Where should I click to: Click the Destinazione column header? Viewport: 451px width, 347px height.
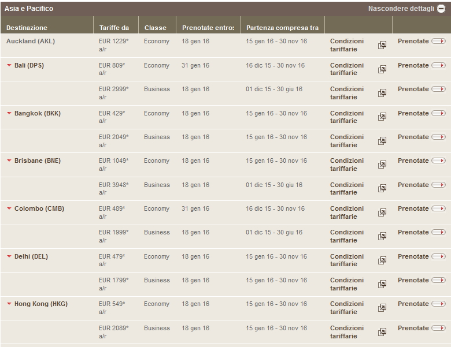(x=27, y=28)
